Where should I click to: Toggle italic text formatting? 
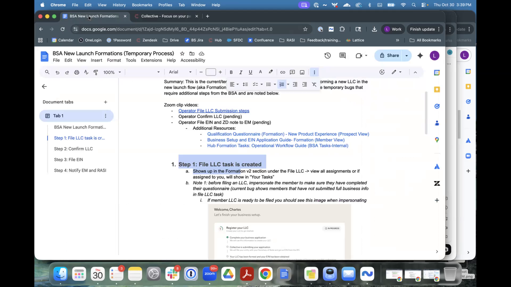coord(241,72)
